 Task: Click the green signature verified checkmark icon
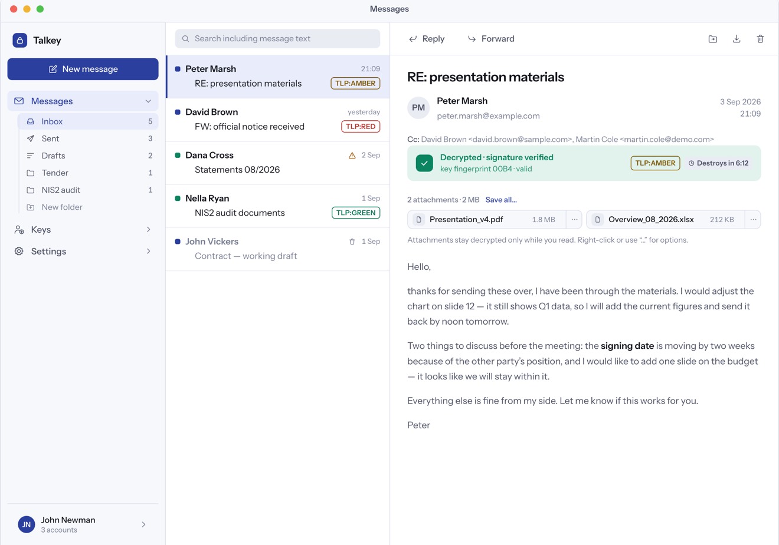pyautogui.click(x=424, y=163)
